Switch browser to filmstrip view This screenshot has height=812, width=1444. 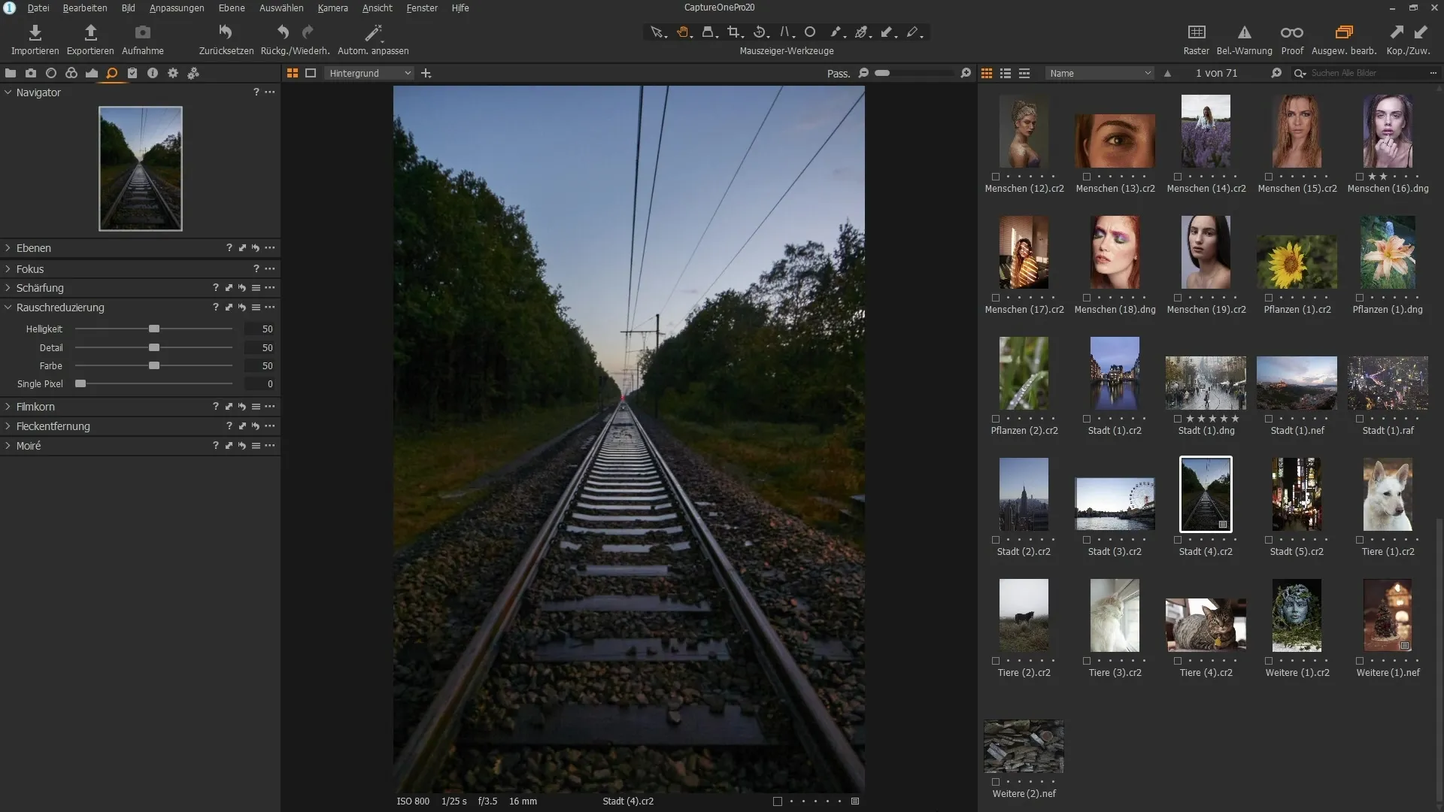[x=1024, y=74]
